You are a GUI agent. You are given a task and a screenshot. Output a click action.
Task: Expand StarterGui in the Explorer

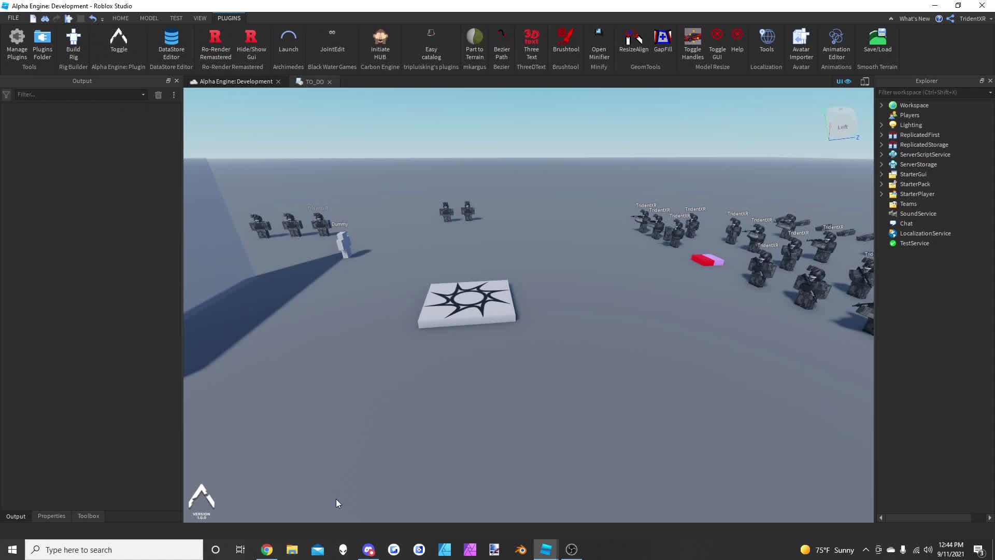tap(882, 174)
